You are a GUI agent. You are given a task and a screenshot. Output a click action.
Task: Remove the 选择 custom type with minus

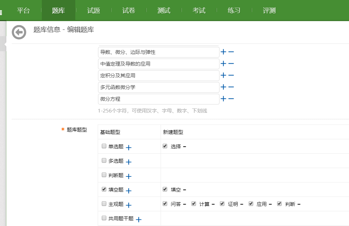tap(184, 147)
